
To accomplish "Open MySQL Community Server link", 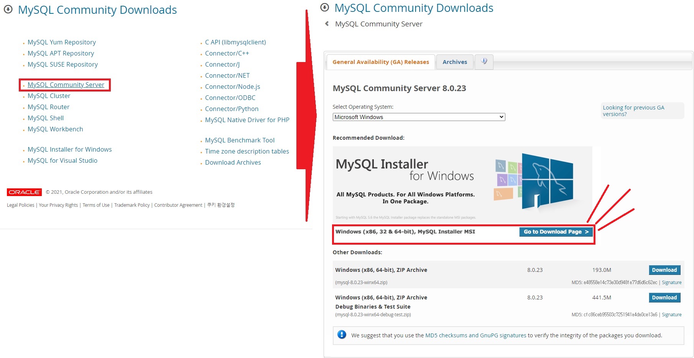I will [x=66, y=85].
